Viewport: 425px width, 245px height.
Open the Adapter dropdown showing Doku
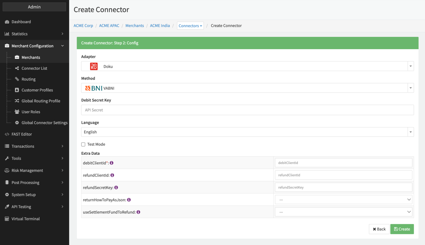coord(247,66)
